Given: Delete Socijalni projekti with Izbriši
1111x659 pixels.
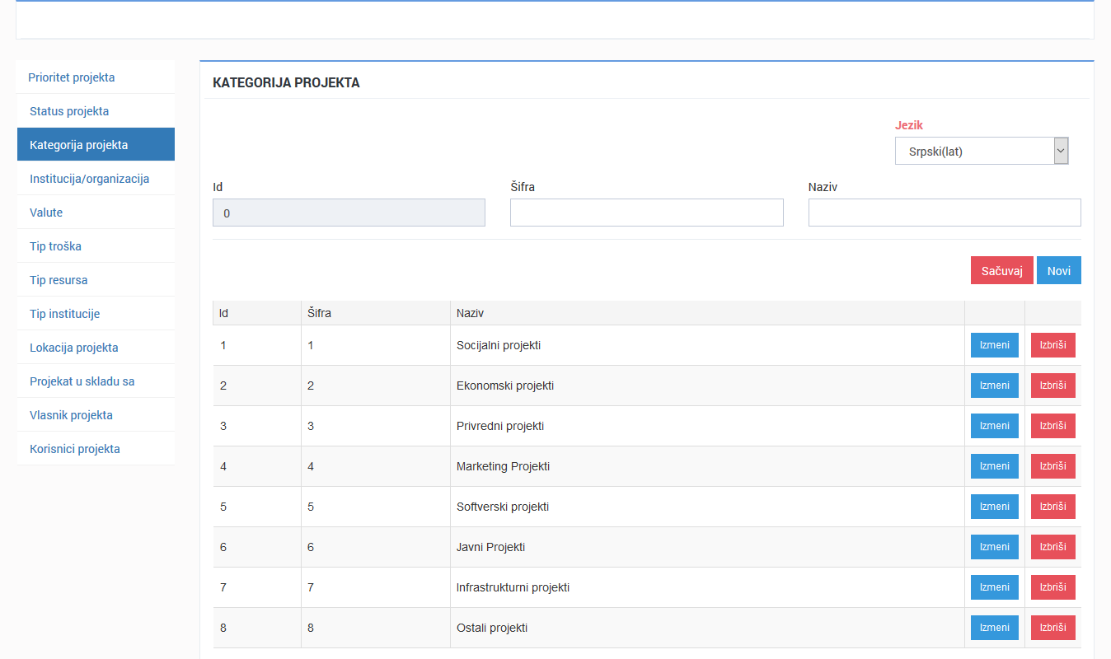Looking at the screenshot, I should 1052,345.
